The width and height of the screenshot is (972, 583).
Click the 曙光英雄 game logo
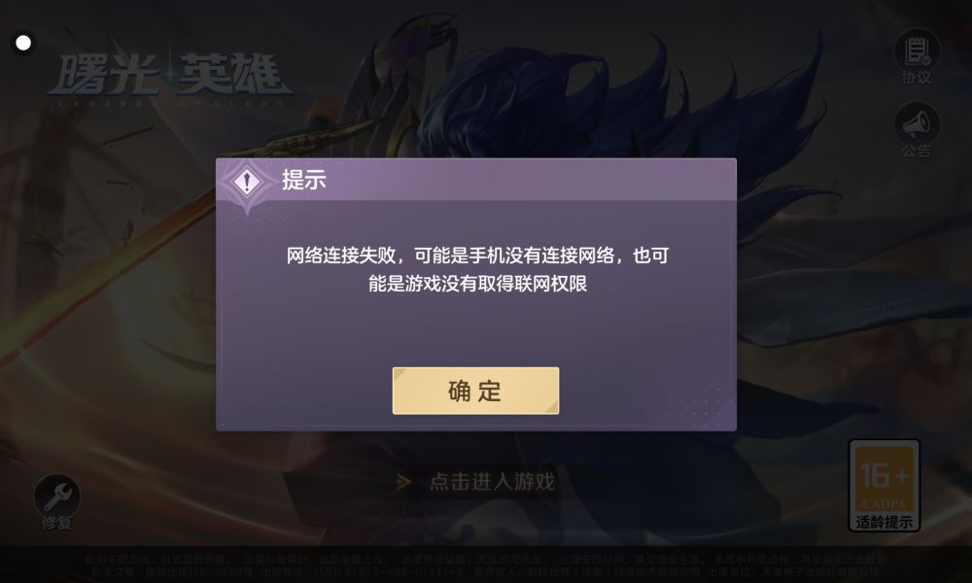point(168,75)
